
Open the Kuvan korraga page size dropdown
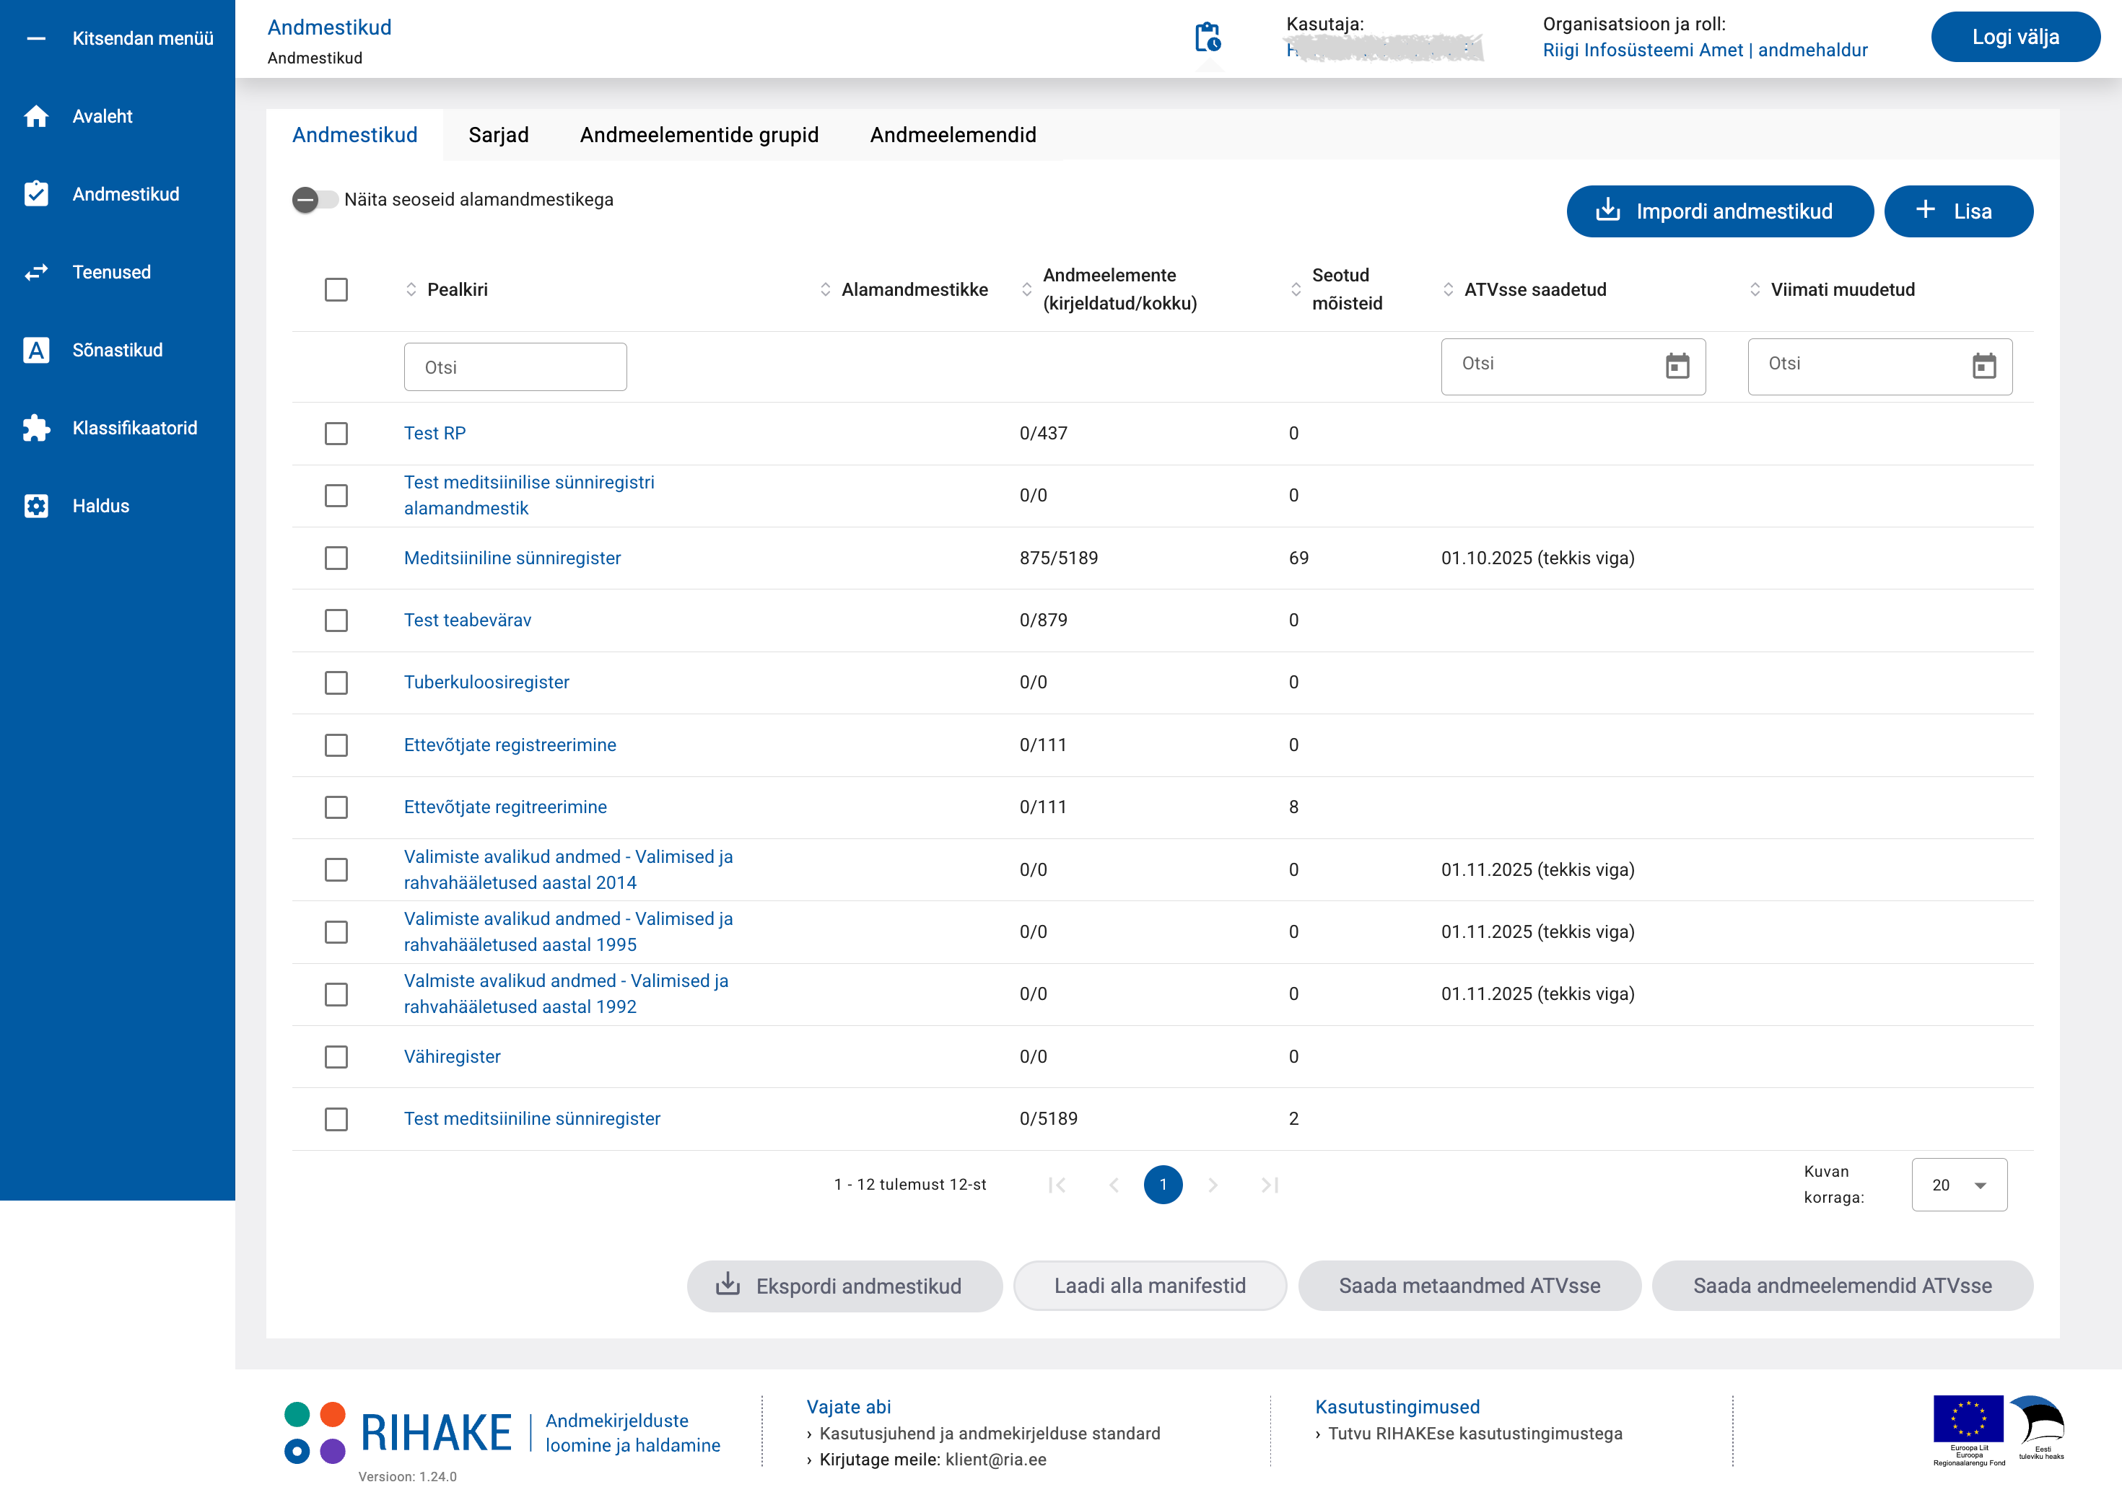click(x=1958, y=1185)
